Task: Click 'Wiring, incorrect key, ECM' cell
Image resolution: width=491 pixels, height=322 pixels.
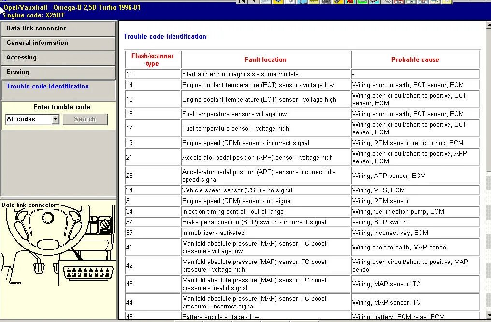Action: [x=415, y=233]
